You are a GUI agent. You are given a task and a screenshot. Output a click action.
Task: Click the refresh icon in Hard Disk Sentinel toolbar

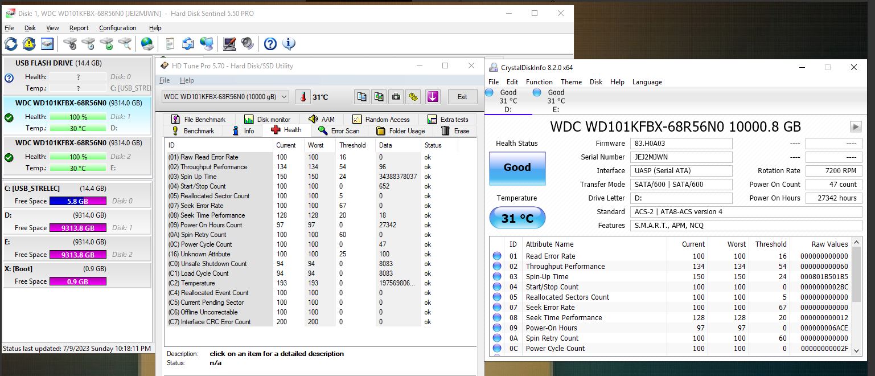(x=11, y=43)
